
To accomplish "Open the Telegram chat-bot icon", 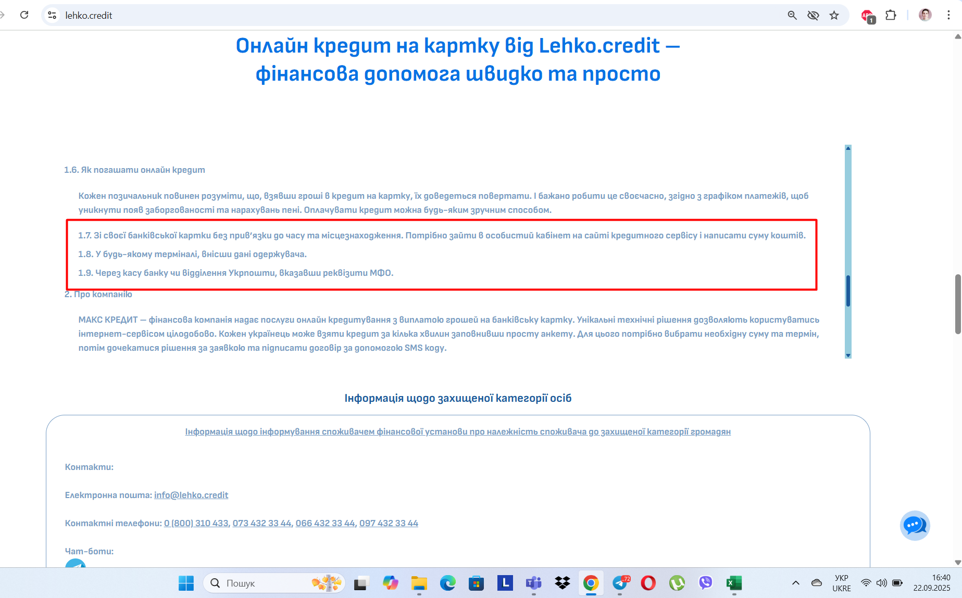I will coord(76,563).
